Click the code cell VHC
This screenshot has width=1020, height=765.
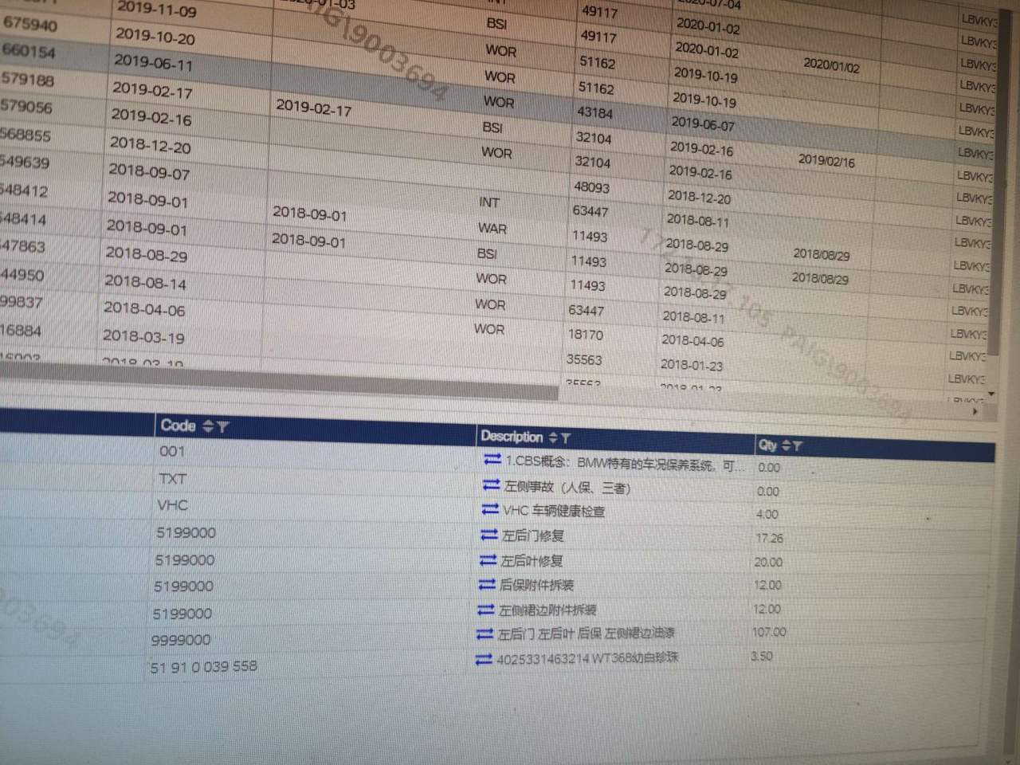pos(172,505)
